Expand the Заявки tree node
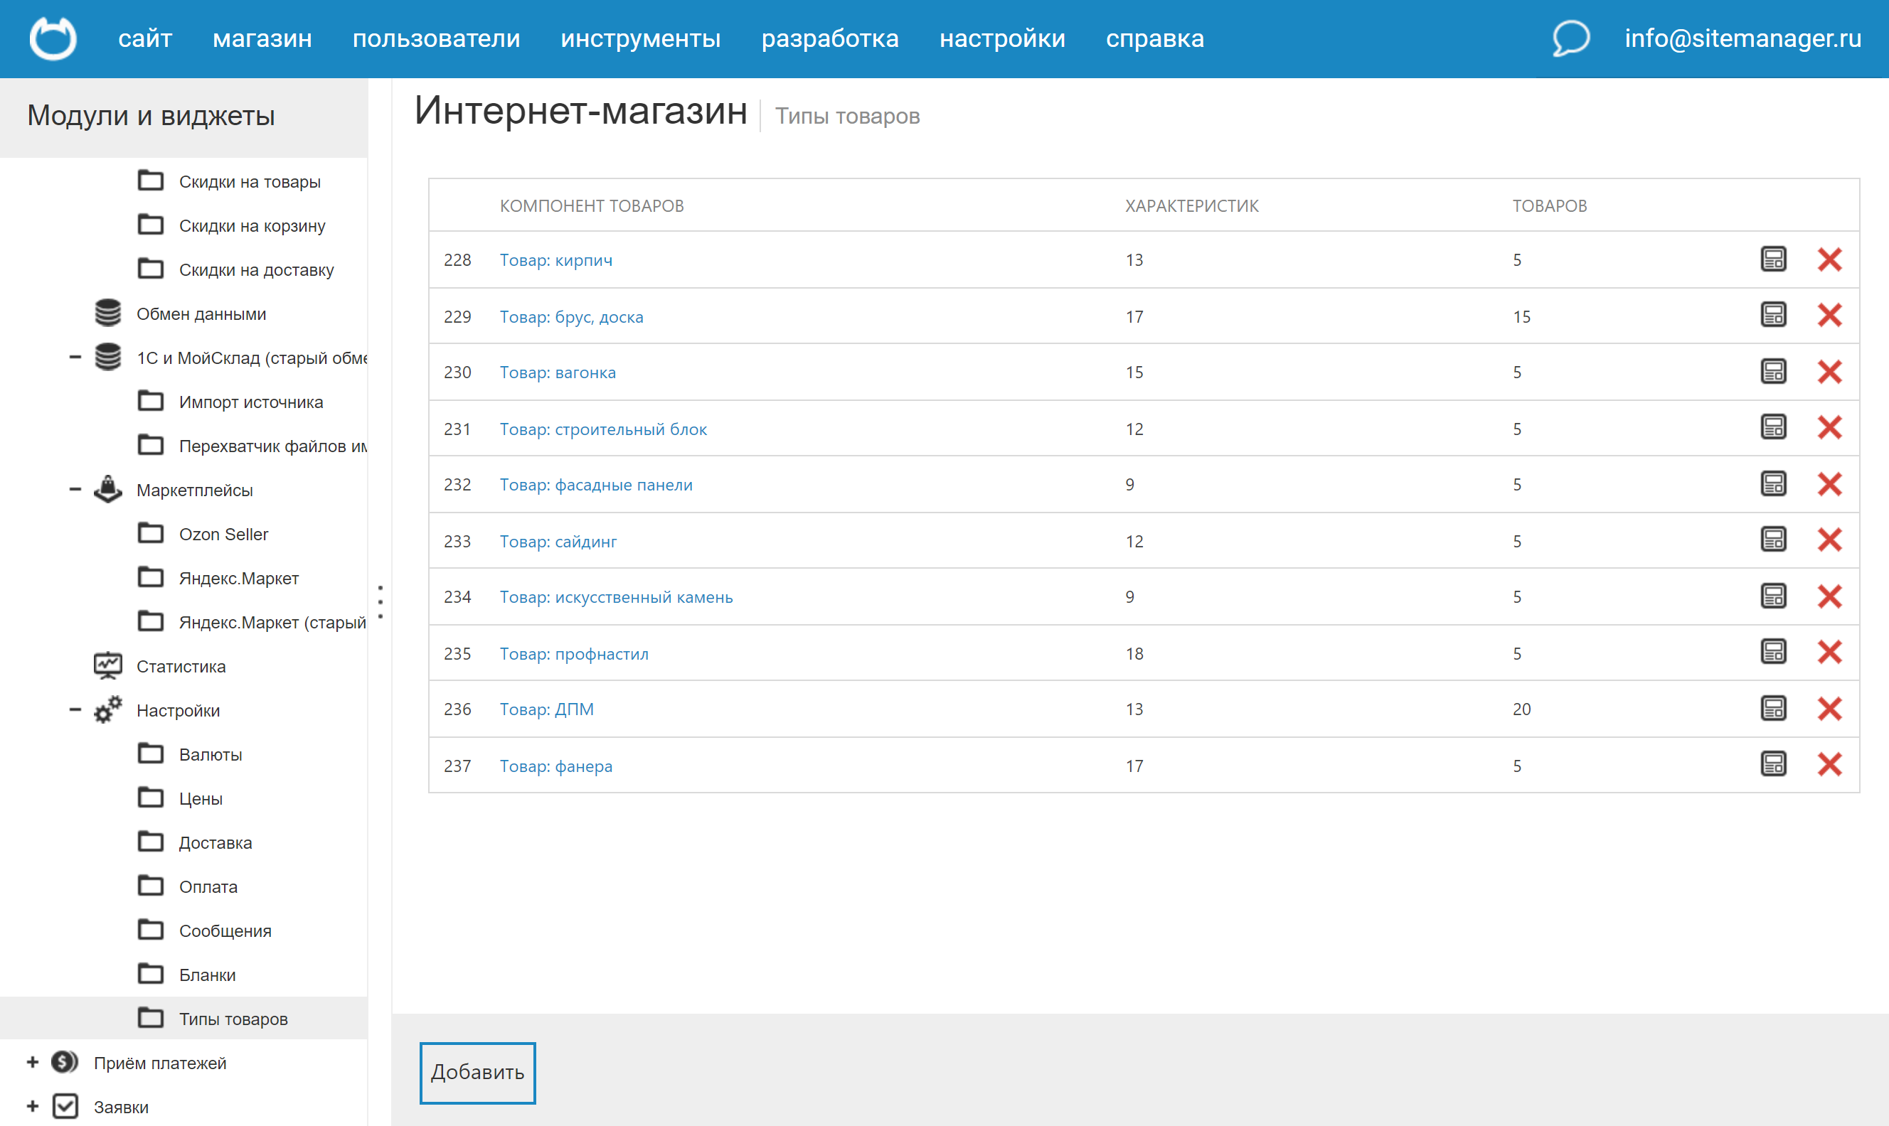1889x1126 pixels. 32,1106
